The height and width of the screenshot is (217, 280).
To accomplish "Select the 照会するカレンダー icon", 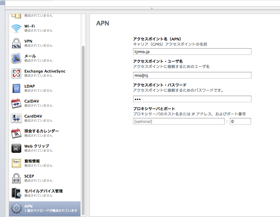I will point(16,133).
